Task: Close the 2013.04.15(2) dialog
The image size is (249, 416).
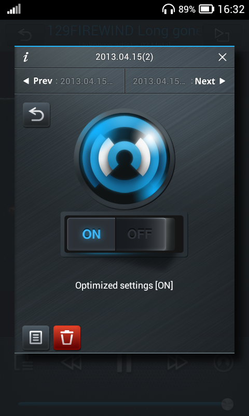Action: tap(222, 57)
